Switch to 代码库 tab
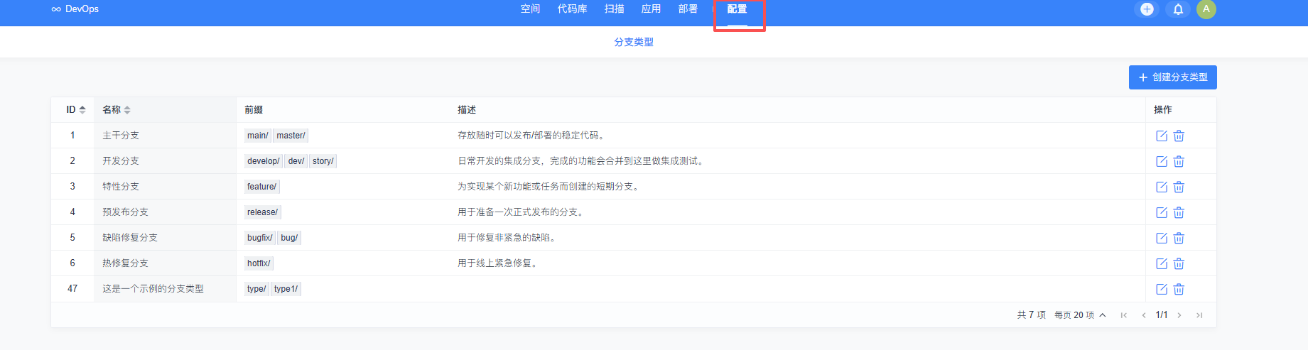Viewport: 1308px width, 350px height. pyautogui.click(x=572, y=9)
